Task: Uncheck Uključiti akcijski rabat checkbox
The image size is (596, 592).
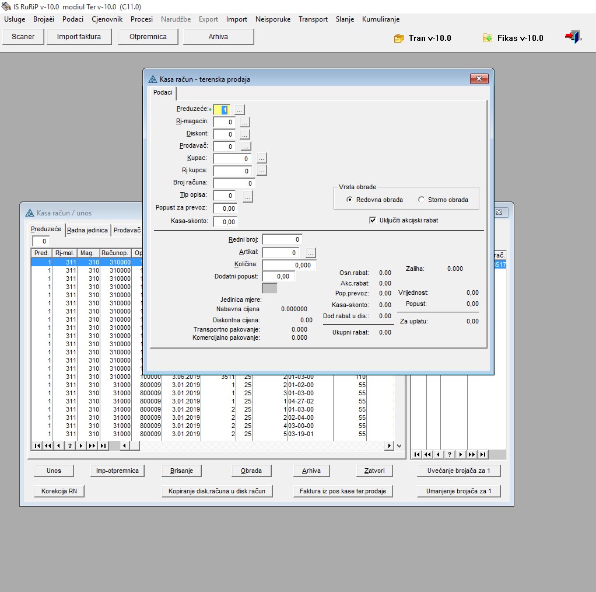Action: (373, 220)
